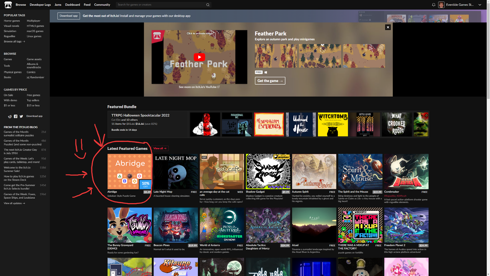Open the account avatar image
Screen dimensions: 490x276
pos(441,5)
